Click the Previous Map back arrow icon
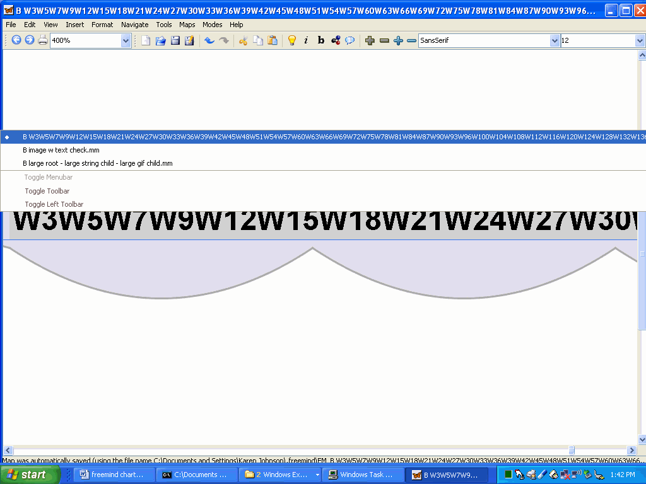Image resolution: width=646 pixels, height=484 pixels. 16,40
